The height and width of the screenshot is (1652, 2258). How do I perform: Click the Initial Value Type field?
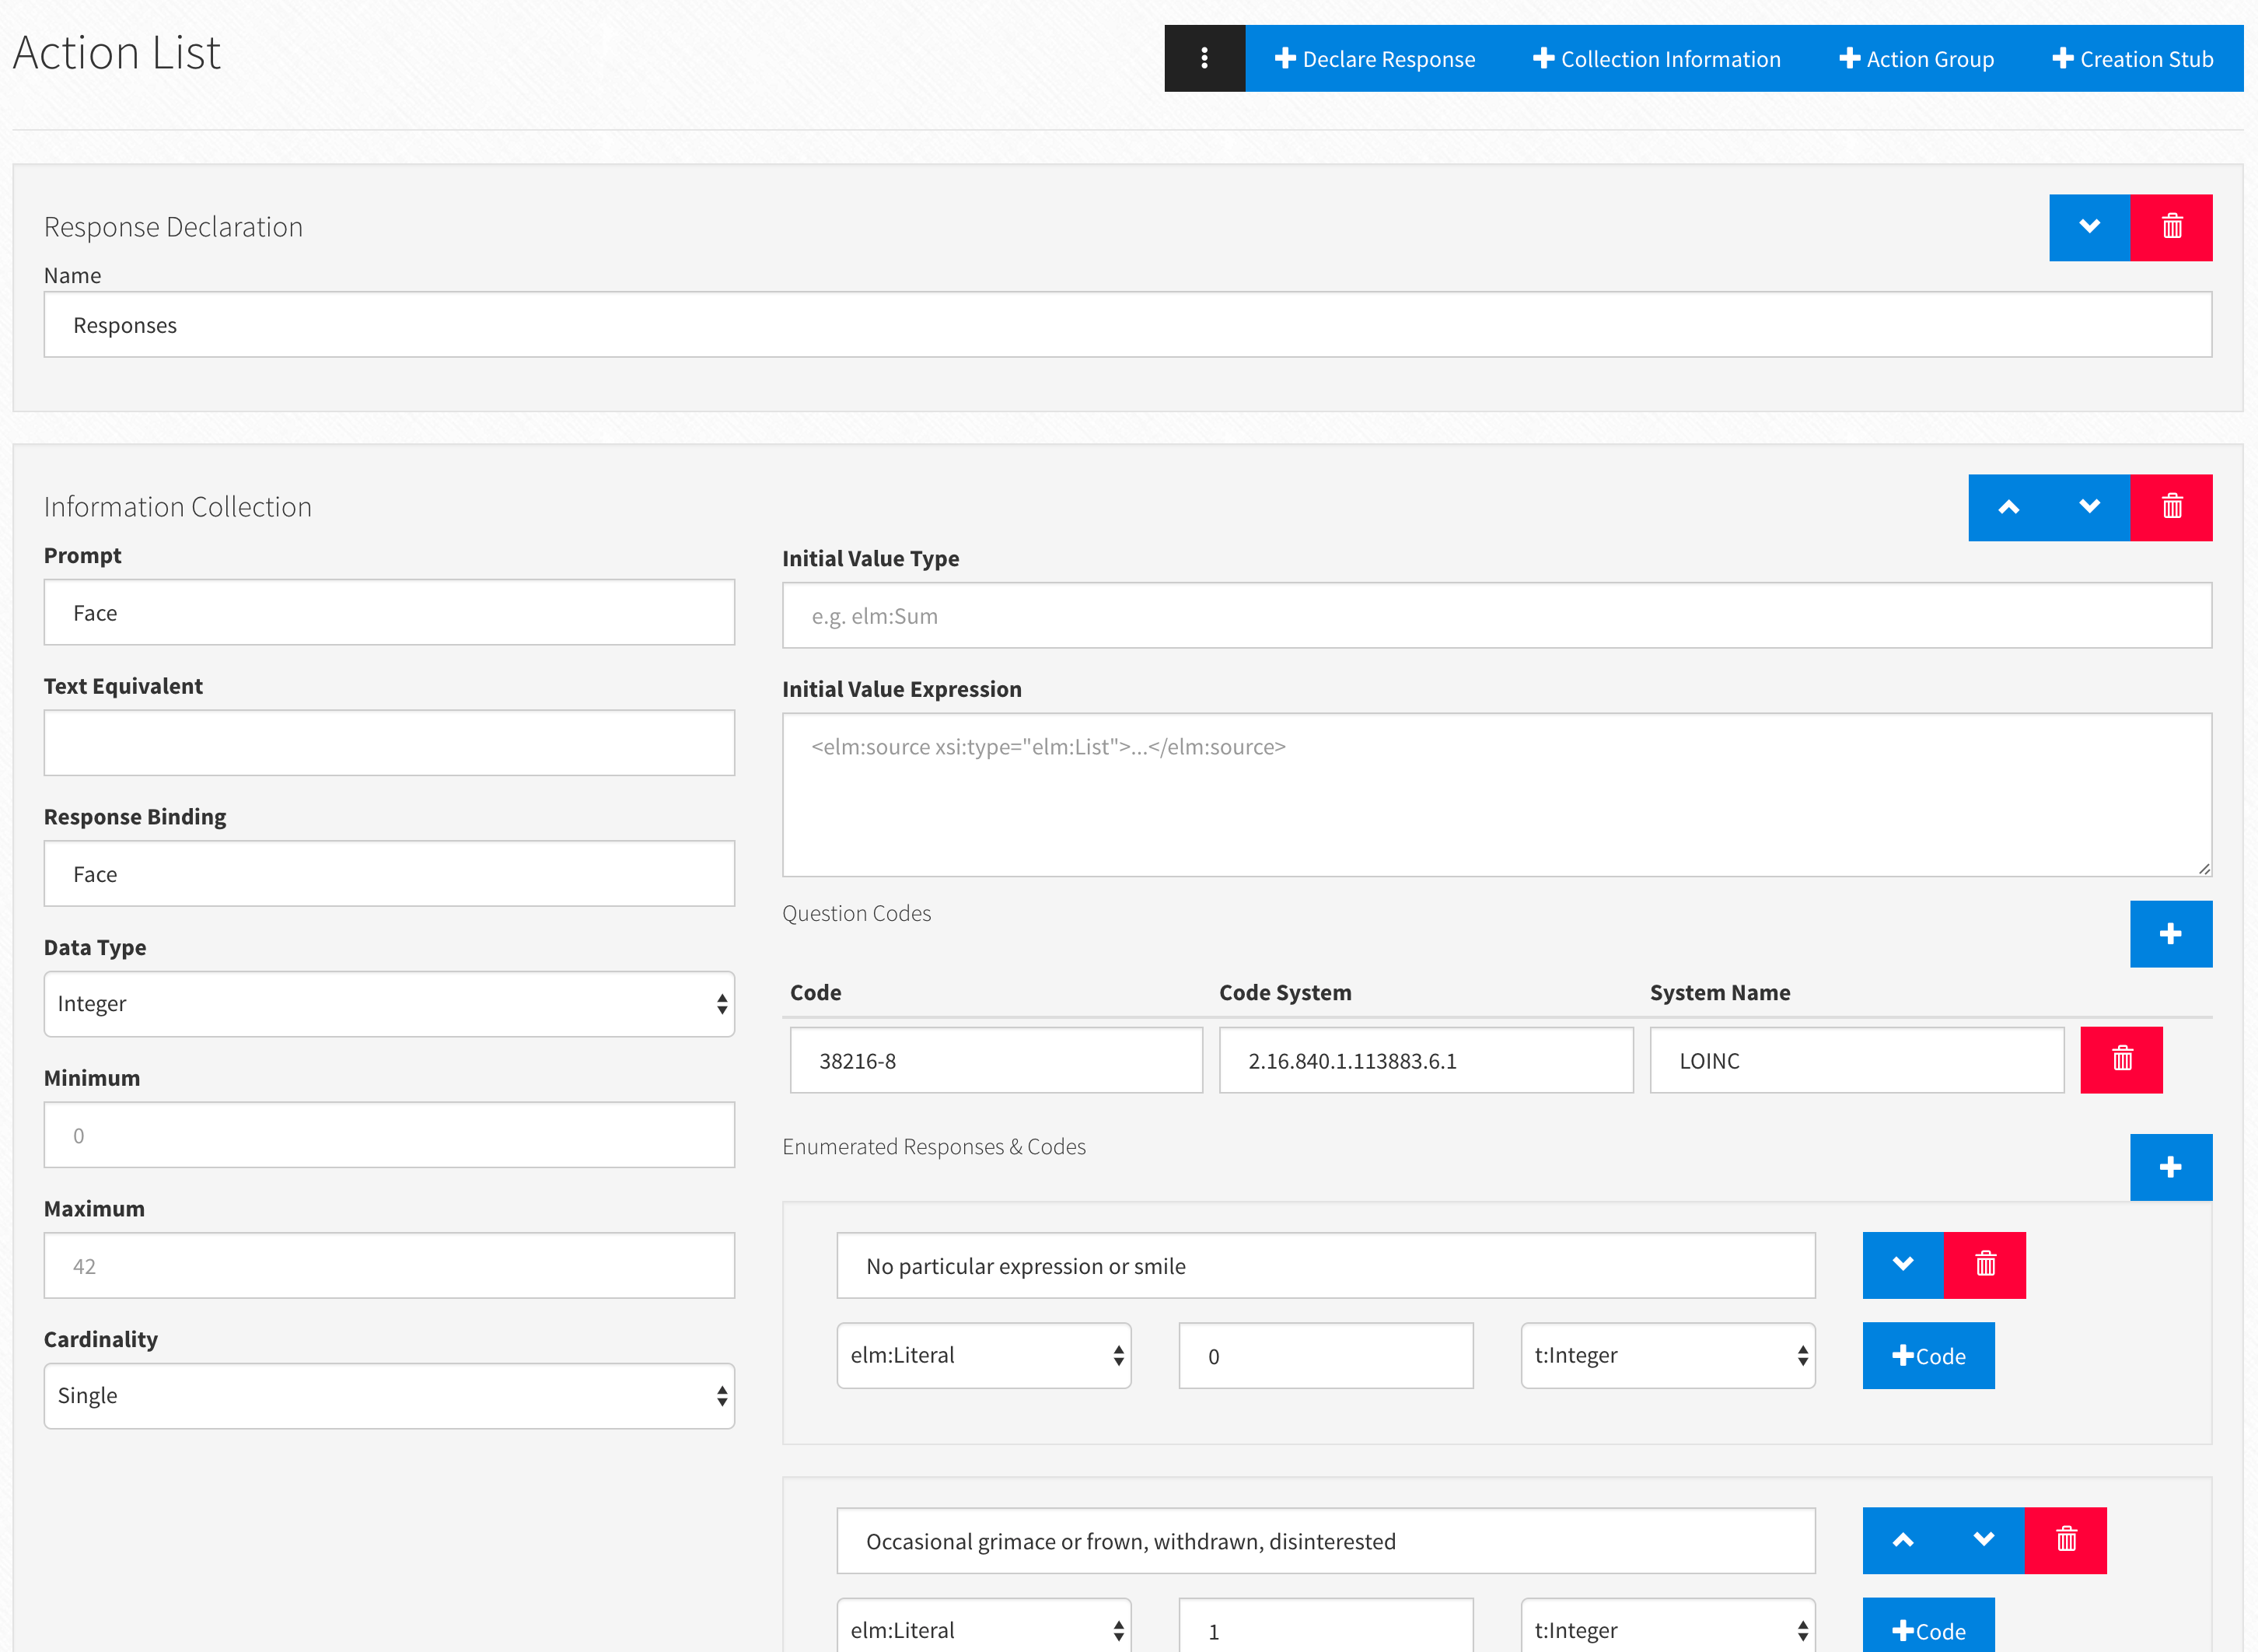click(x=1495, y=615)
